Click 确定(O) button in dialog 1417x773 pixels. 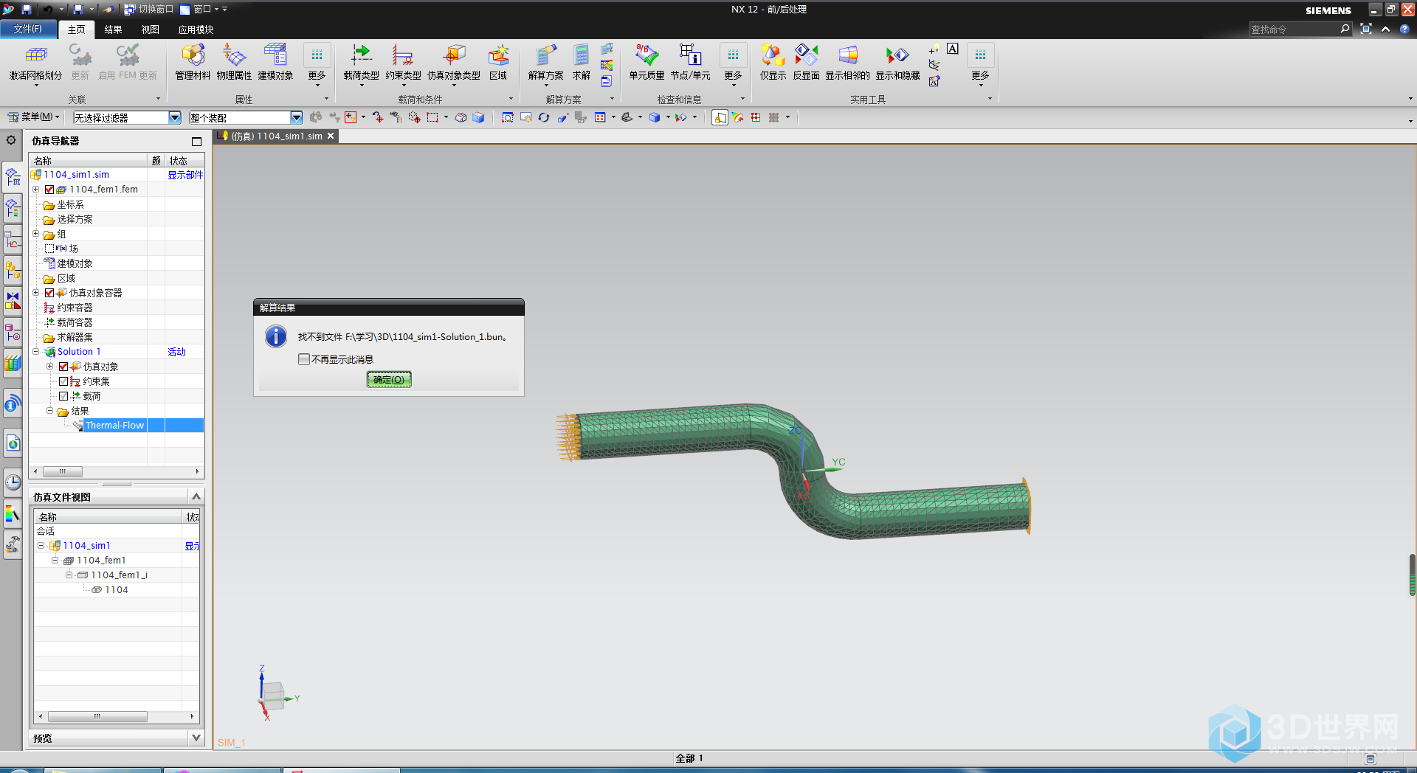tap(389, 379)
